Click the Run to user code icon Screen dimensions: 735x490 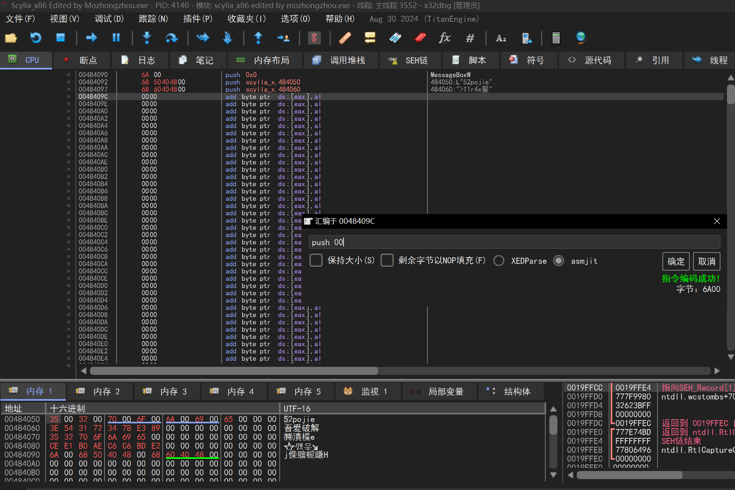coord(283,38)
